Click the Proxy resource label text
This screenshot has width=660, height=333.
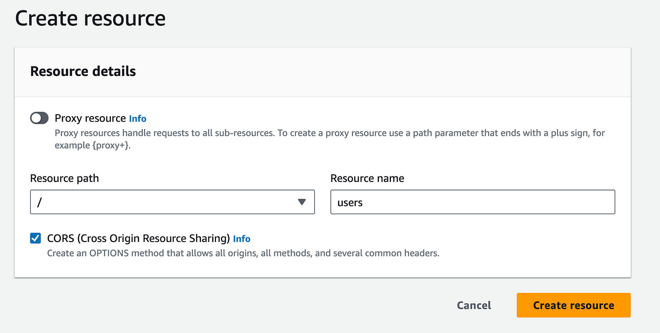[x=90, y=118]
